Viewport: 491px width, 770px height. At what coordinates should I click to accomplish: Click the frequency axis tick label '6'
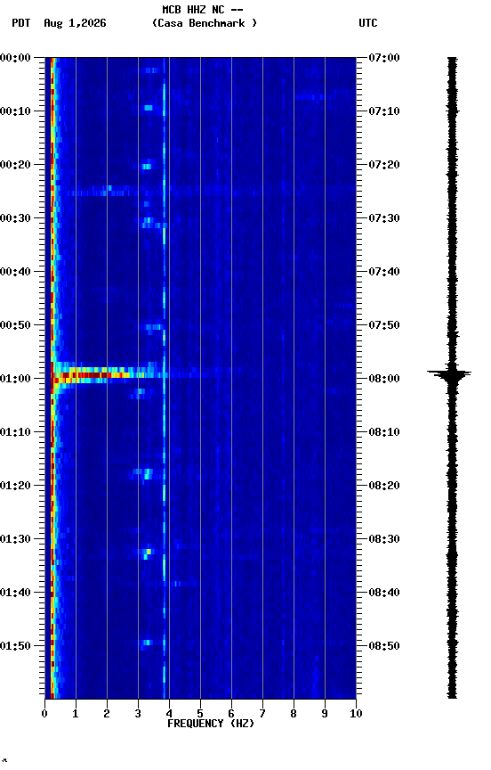(231, 714)
